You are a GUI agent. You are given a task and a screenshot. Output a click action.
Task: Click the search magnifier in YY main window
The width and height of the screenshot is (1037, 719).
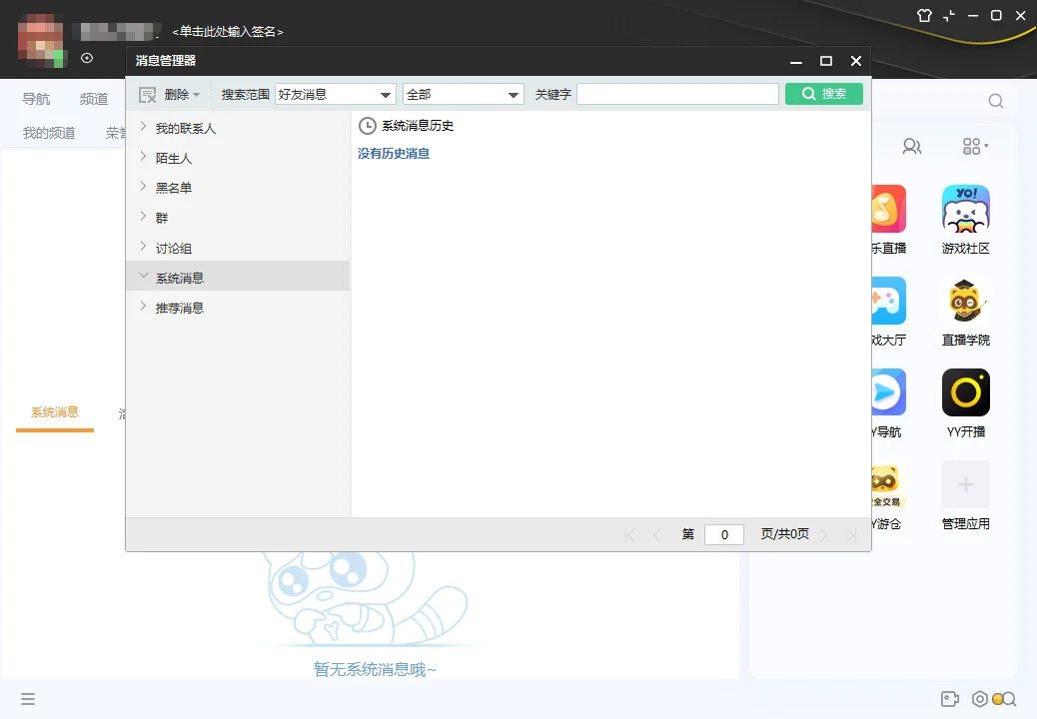coord(995,101)
